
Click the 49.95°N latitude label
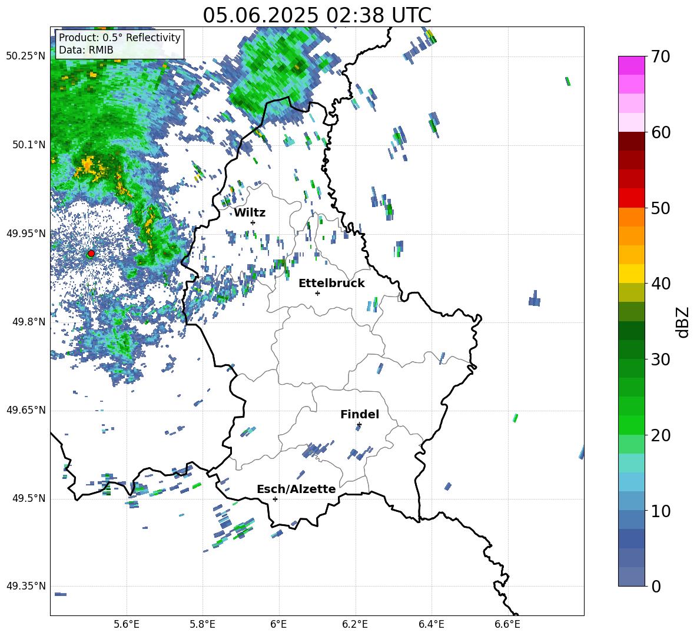(x=26, y=233)
